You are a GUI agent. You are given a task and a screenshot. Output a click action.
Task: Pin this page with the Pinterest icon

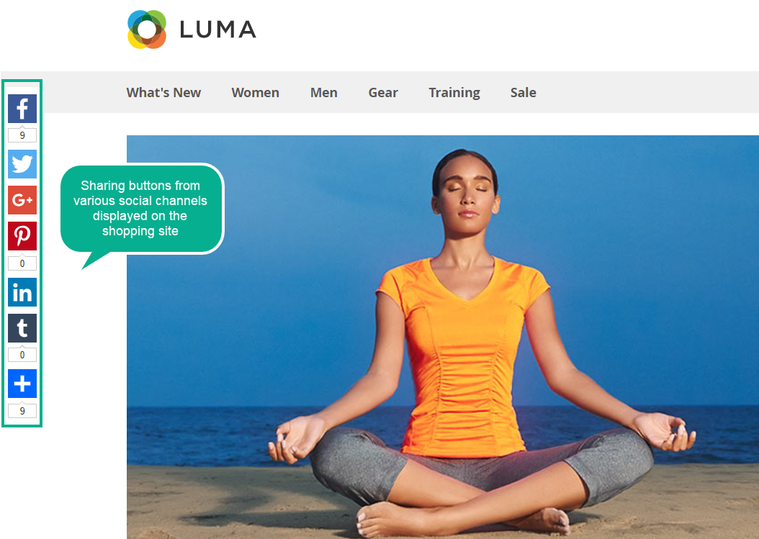pyautogui.click(x=22, y=236)
